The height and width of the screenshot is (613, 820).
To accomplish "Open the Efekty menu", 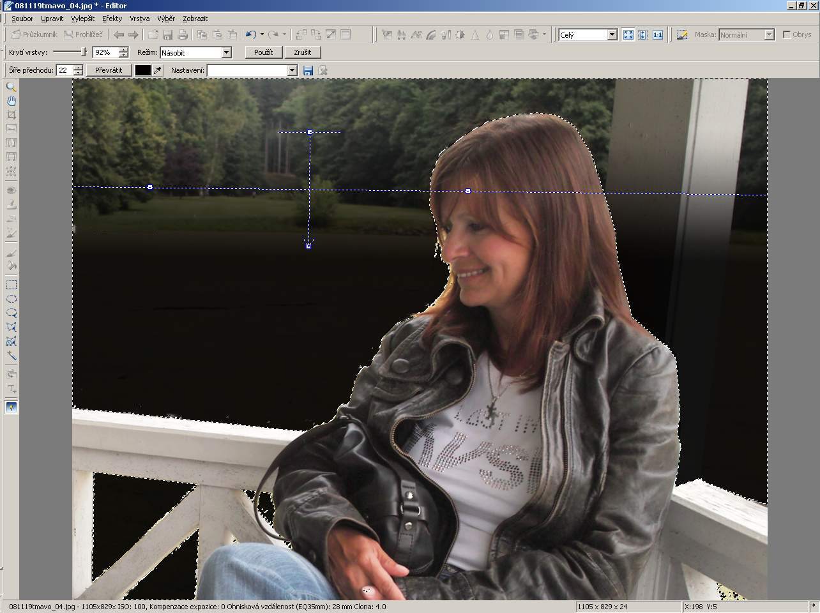I will click(112, 19).
